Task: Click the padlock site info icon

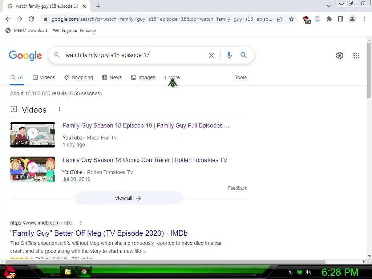Action: click(46, 19)
